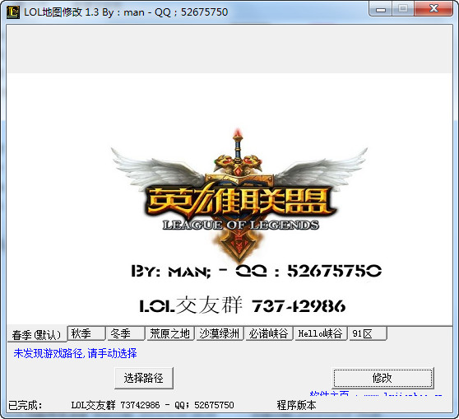Minimize the LOL地图修改 window
This screenshot has width=459, height=419.
coord(381,9)
